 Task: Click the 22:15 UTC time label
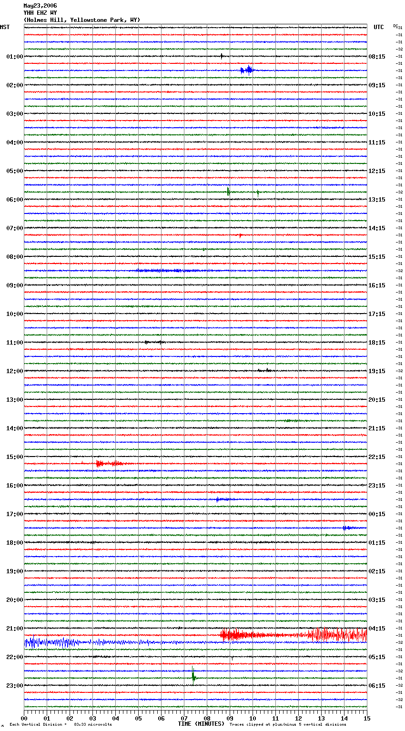pos(377,457)
